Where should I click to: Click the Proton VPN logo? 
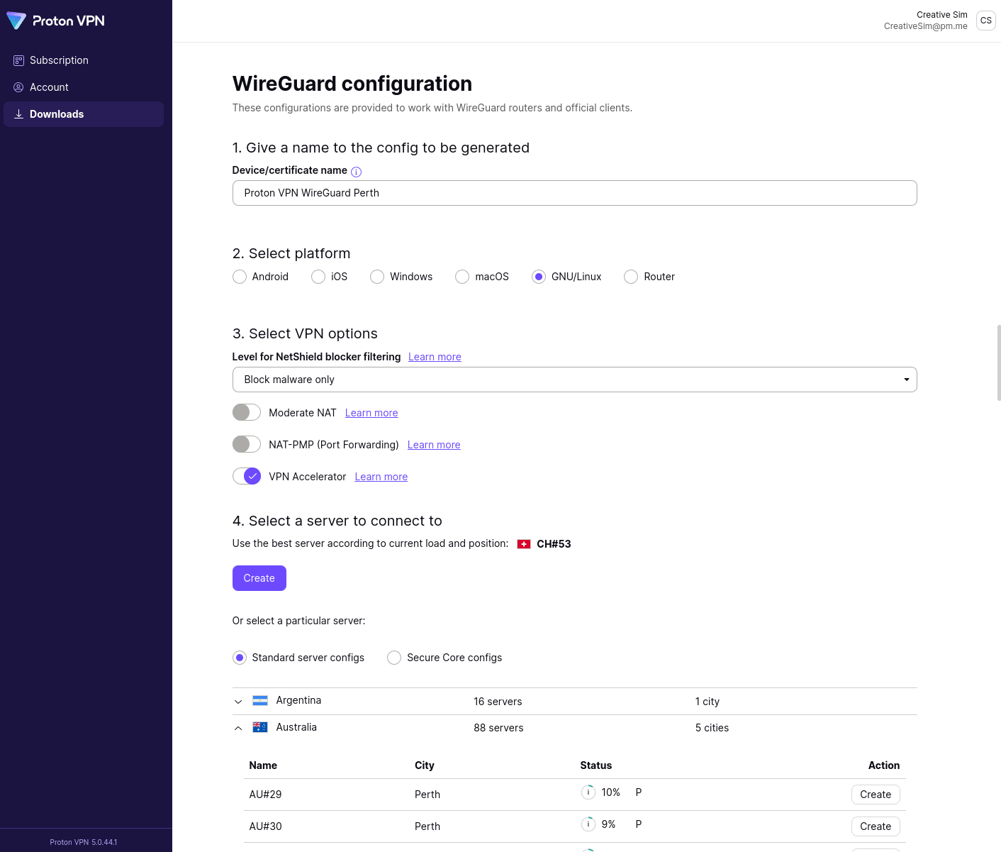(55, 21)
